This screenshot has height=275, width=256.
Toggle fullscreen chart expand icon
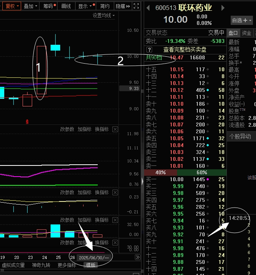coord(136,6)
